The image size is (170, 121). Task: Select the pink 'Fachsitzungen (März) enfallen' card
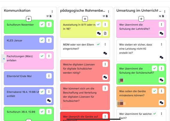[29, 60]
